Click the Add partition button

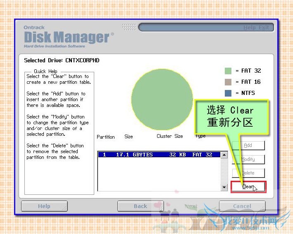pos(248,145)
